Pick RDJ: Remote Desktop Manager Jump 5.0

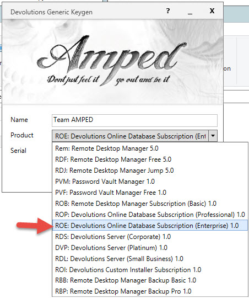point(150,171)
